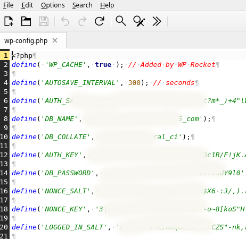Undo the last edit
Screen dimensions: 246x239
[65, 21]
